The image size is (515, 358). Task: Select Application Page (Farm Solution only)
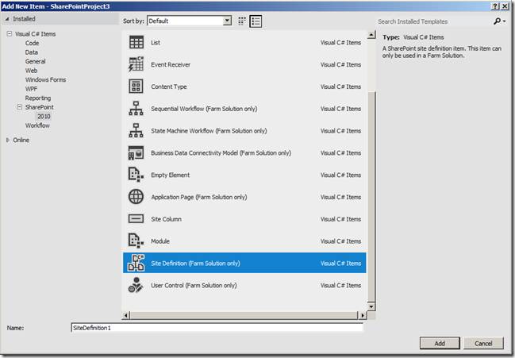point(199,197)
